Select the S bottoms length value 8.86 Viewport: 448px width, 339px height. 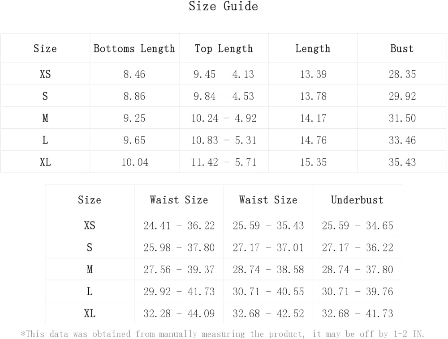click(134, 96)
